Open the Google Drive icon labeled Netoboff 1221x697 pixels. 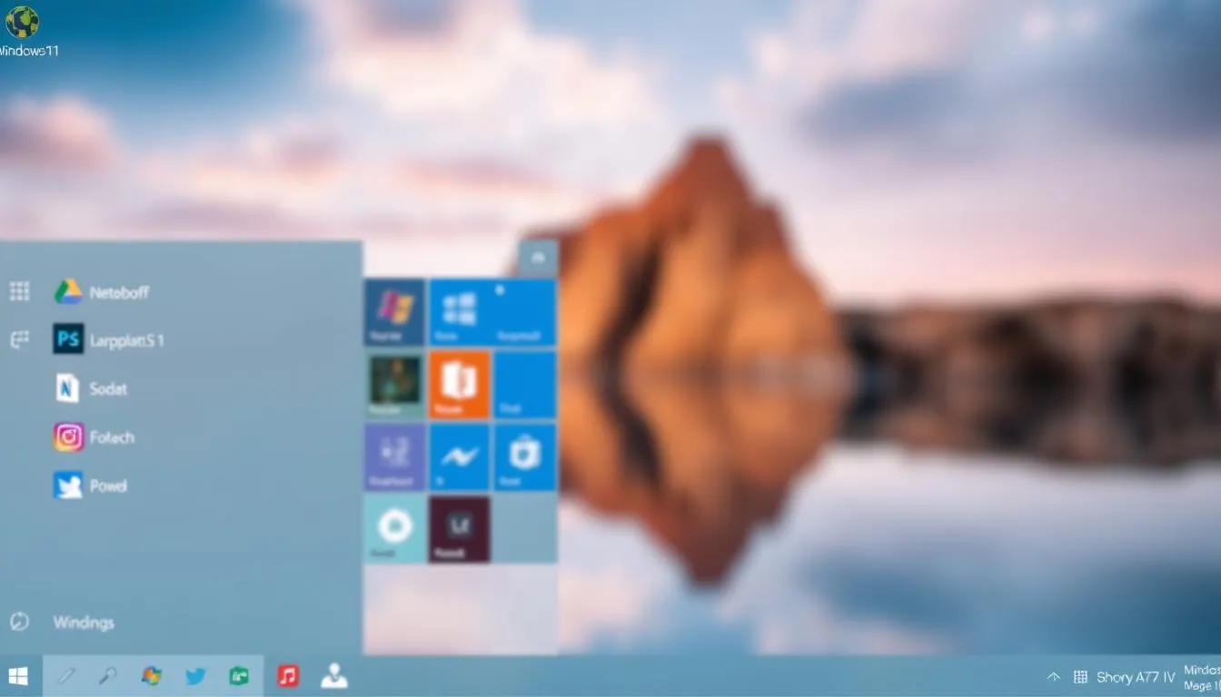point(68,292)
